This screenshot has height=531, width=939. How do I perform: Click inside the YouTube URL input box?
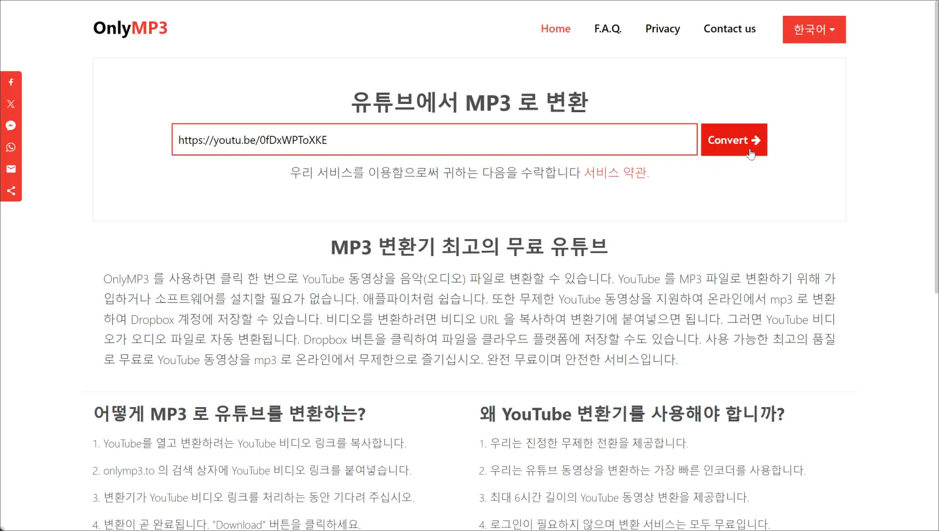coord(434,140)
